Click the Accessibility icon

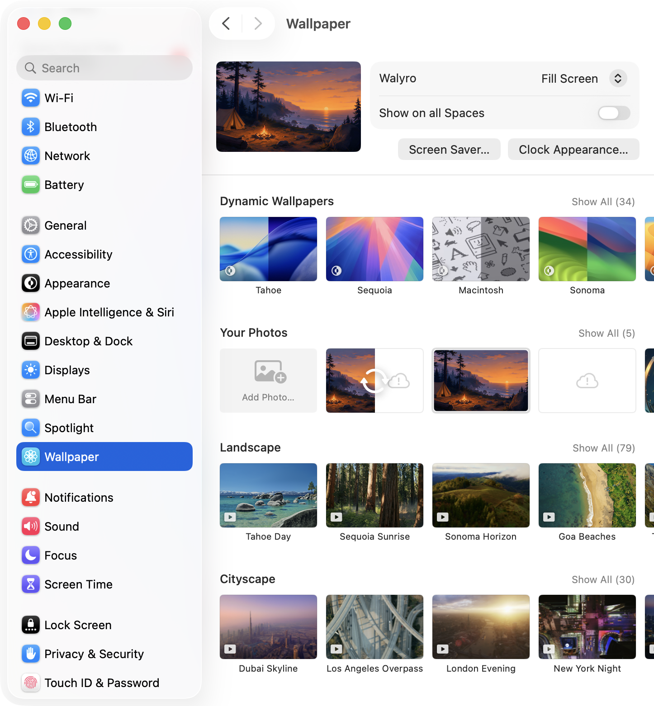click(x=31, y=254)
